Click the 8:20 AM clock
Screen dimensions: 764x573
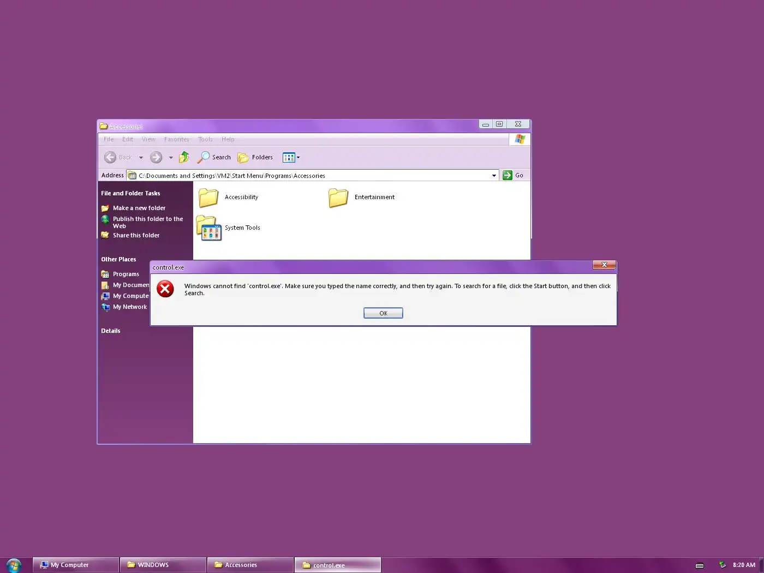click(x=744, y=565)
